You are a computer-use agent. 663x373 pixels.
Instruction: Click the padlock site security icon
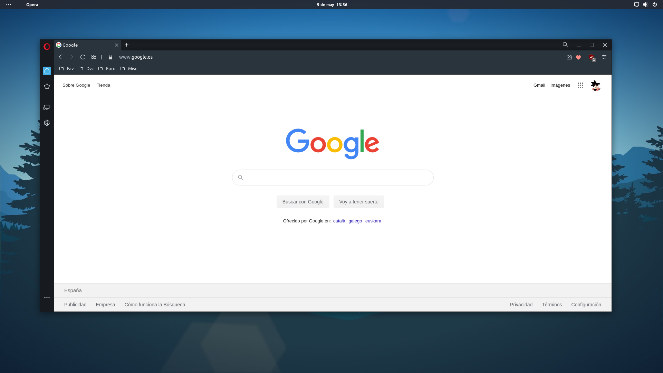coord(110,57)
